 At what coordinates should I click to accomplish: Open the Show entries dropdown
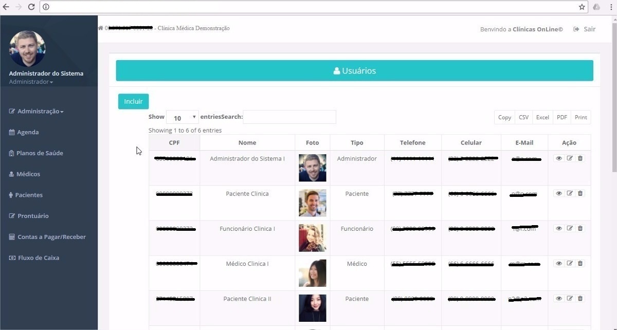(182, 117)
